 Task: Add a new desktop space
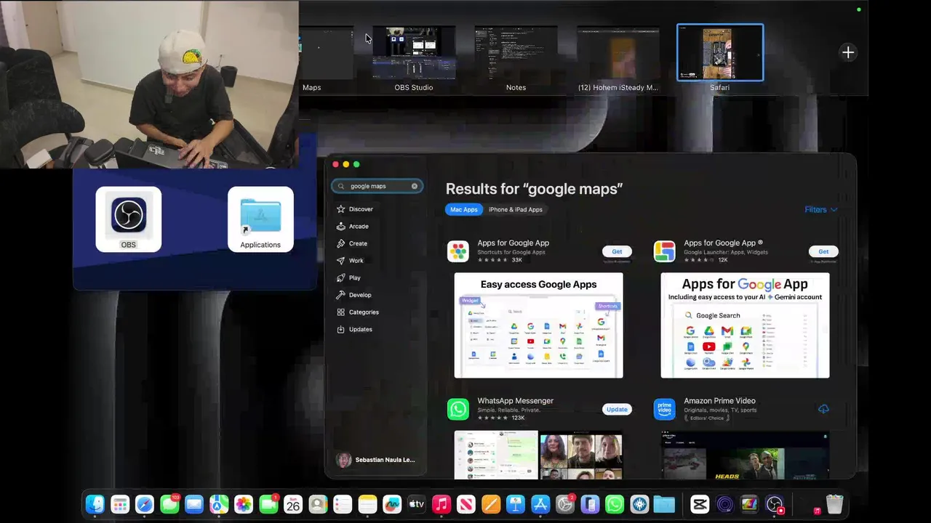pyautogui.click(x=848, y=52)
